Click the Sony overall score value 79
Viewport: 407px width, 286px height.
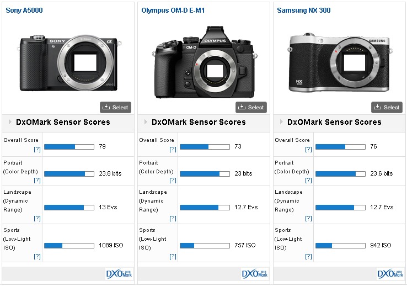tap(102, 146)
